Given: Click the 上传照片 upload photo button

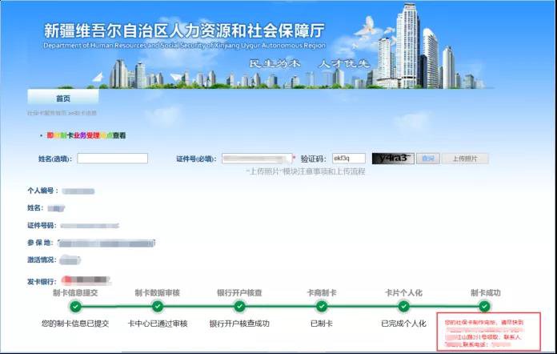Looking at the screenshot, I should coord(465,159).
